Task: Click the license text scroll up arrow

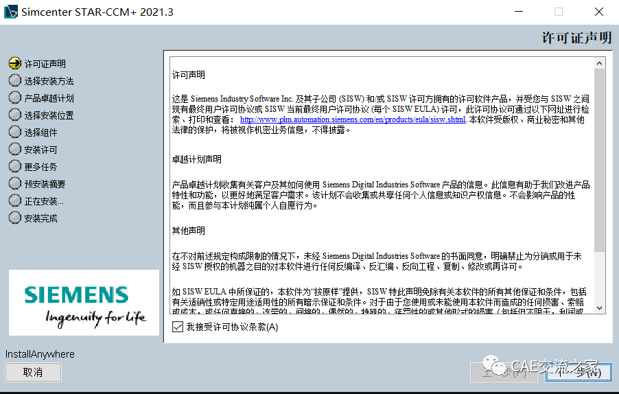Action: pyautogui.click(x=599, y=63)
